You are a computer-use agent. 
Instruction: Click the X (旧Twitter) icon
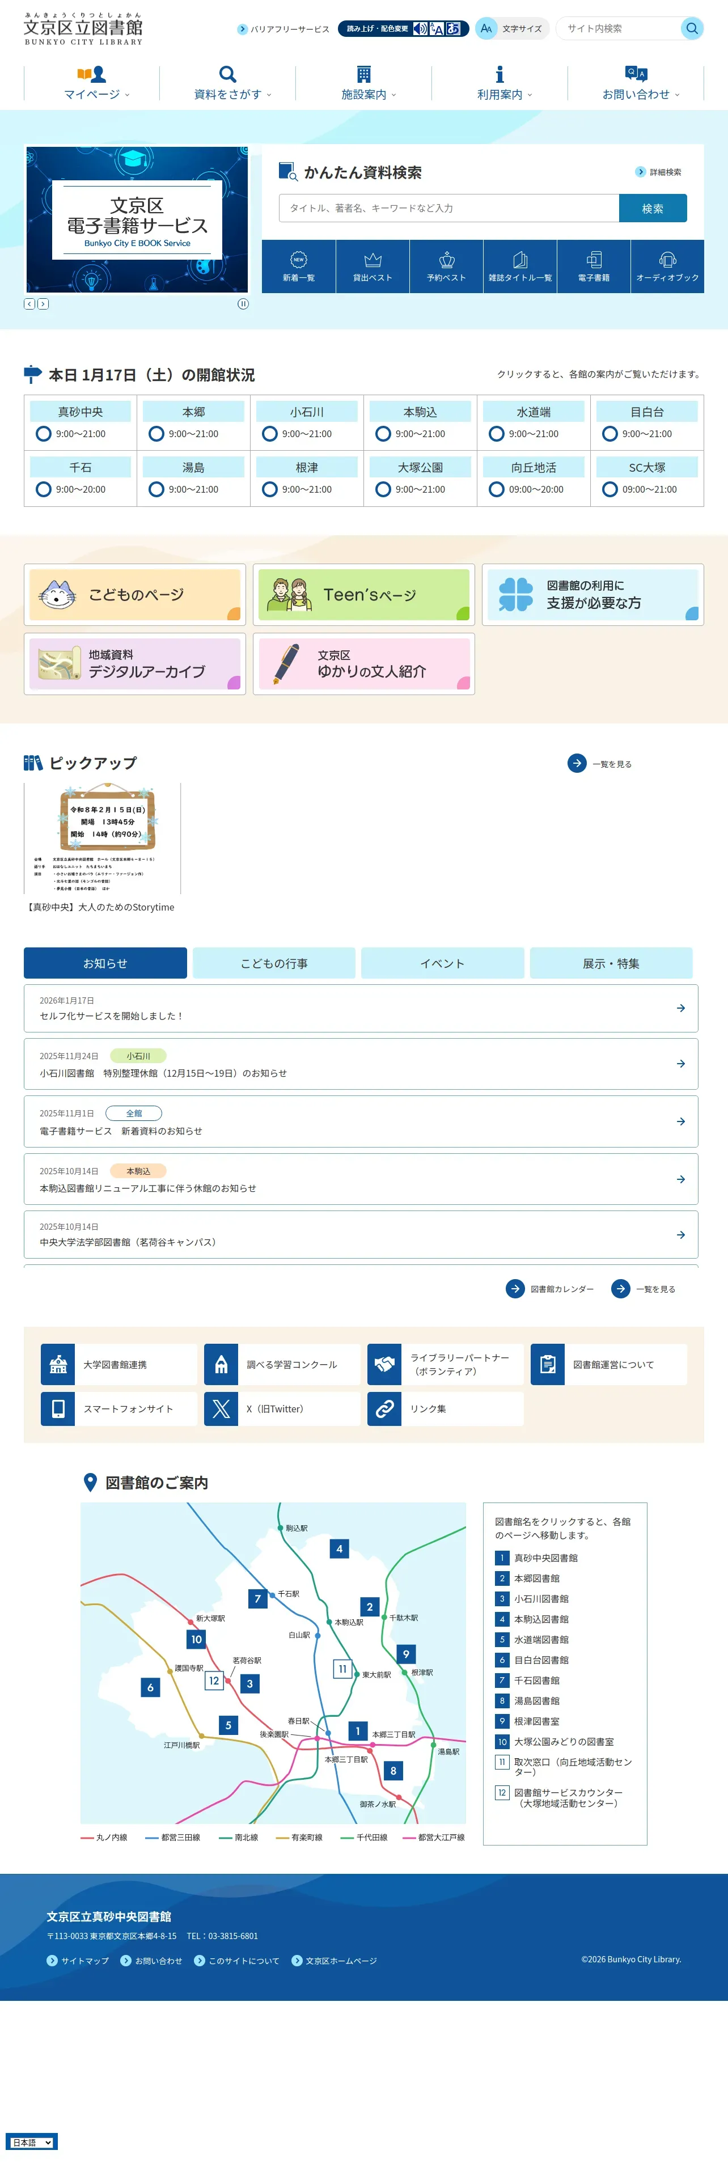pyautogui.click(x=221, y=1409)
